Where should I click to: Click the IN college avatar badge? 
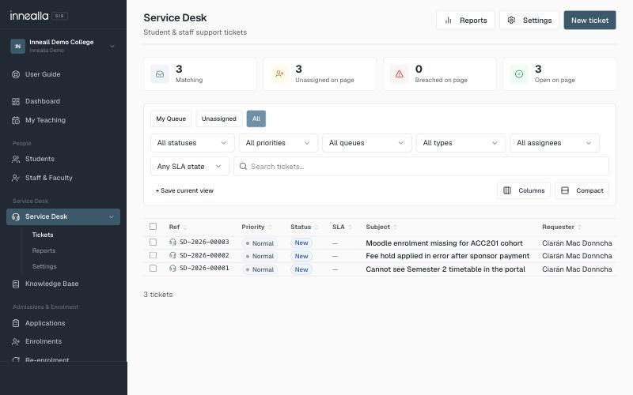coord(17,47)
